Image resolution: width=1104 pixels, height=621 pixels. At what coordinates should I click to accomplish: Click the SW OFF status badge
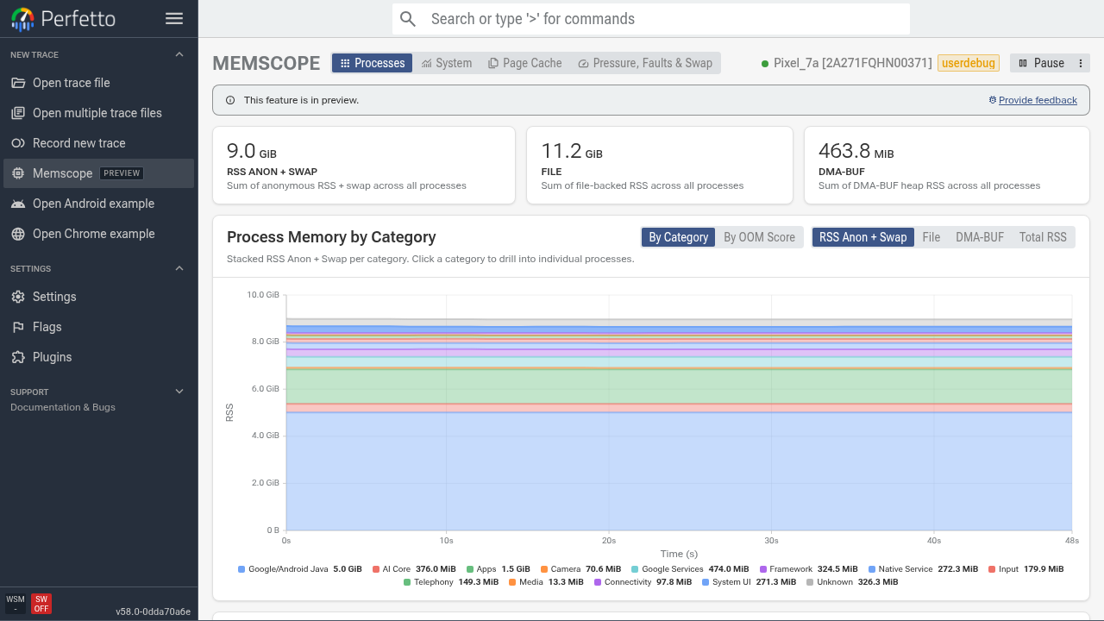click(41, 604)
